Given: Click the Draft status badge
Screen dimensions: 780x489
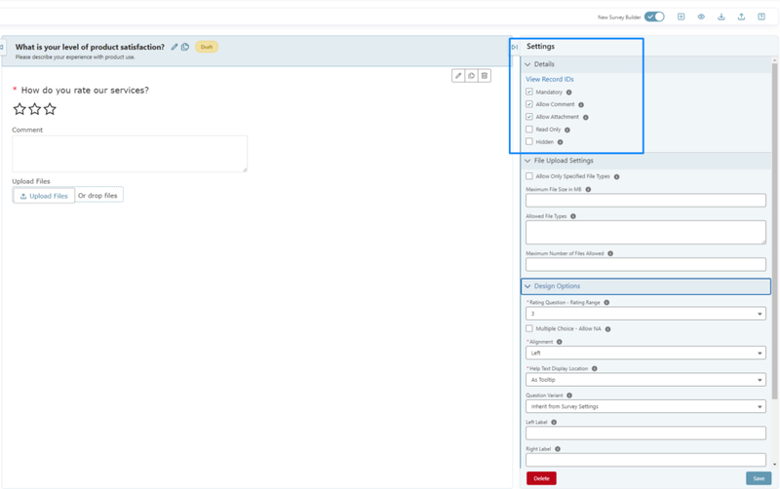Looking at the screenshot, I should 207,47.
